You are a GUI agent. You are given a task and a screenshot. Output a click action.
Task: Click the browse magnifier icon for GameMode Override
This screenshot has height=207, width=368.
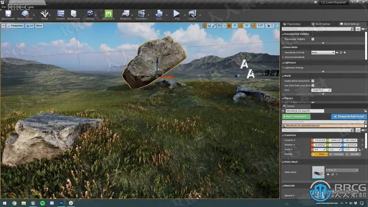pyautogui.click(x=341, y=53)
